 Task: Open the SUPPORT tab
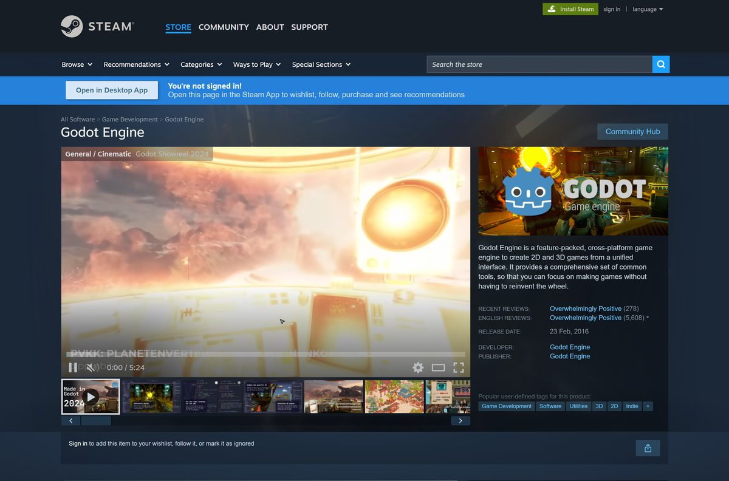[309, 27]
